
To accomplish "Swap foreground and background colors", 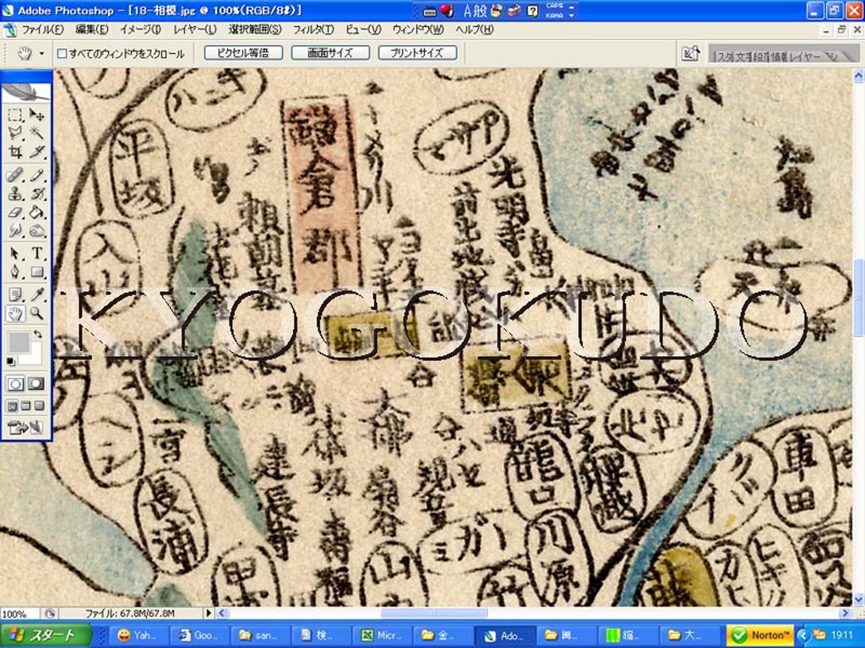I will pos(37,334).
